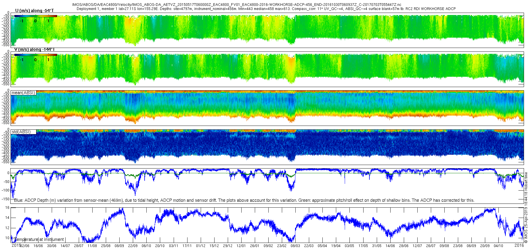Image resolution: width=529 pixels, height=250 pixels.
Task: Click the '23/02' date tick label
Action: tap(282, 246)
